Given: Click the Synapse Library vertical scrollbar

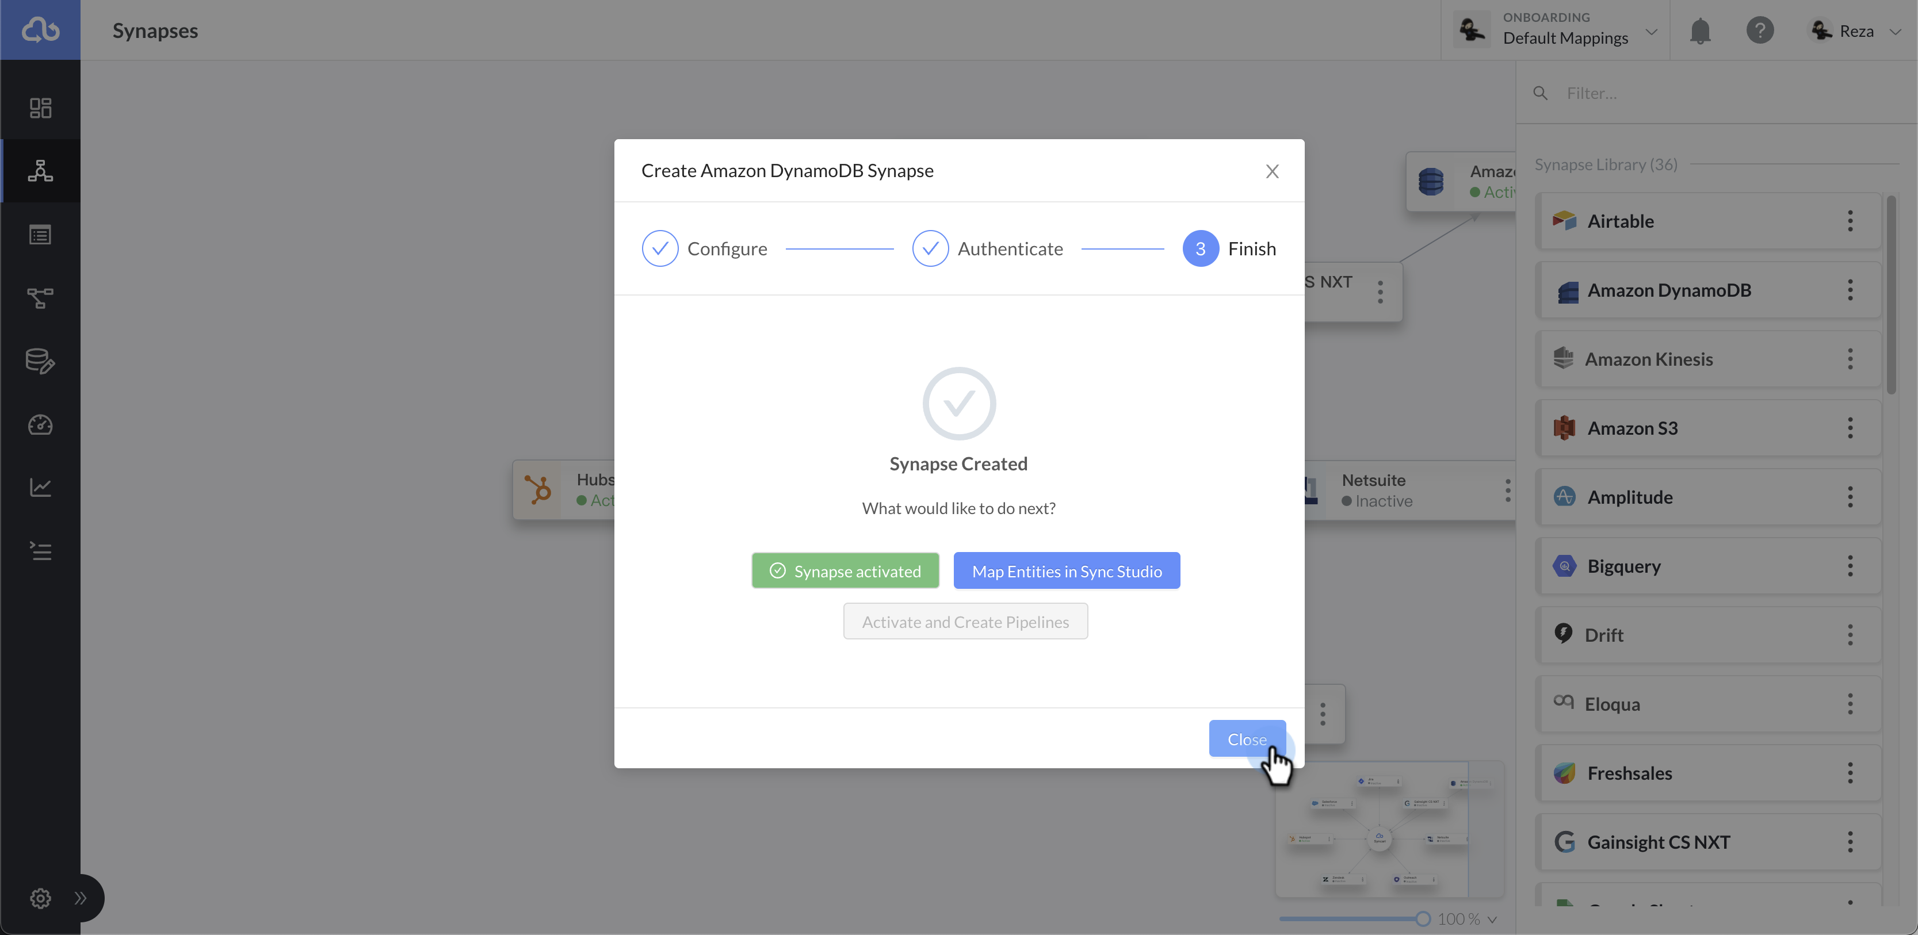Looking at the screenshot, I should 1890,295.
